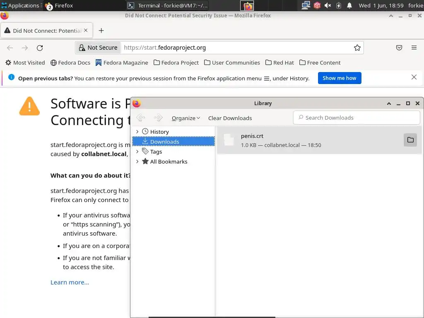Open a new tab with plus button
Image resolution: width=424 pixels, height=318 pixels.
click(101, 31)
